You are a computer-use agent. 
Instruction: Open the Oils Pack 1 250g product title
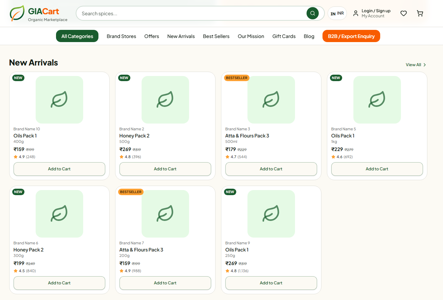(237, 250)
